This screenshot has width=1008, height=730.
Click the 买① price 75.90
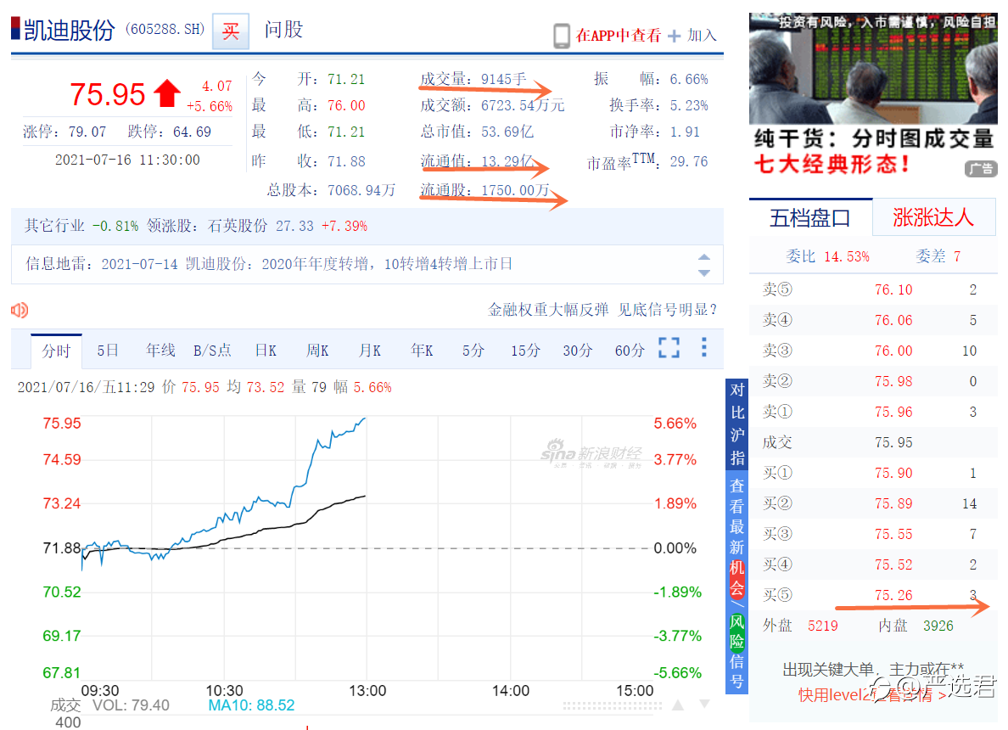[x=893, y=474]
